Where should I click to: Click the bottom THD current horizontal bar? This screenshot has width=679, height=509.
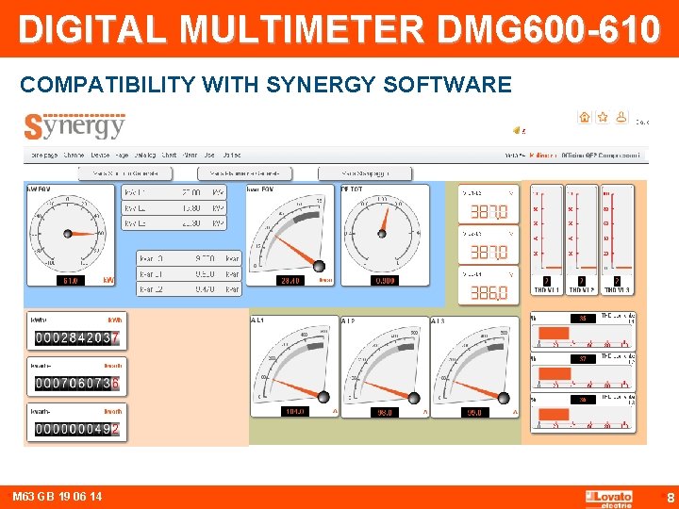tap(583, 413)
